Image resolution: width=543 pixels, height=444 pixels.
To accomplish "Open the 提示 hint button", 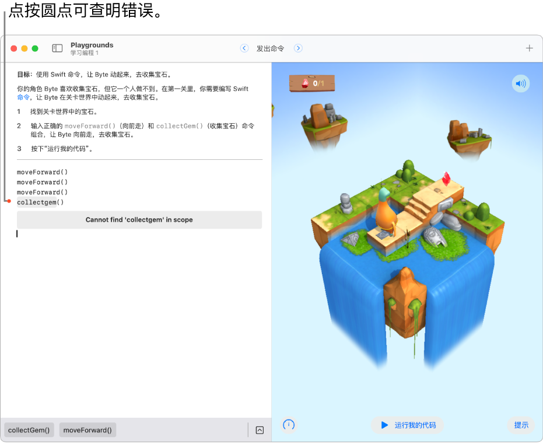I will coord(521,425).
